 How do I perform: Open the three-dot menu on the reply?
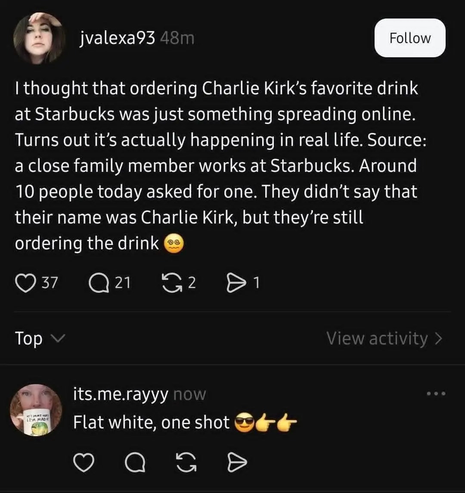(x=436, y=394)
